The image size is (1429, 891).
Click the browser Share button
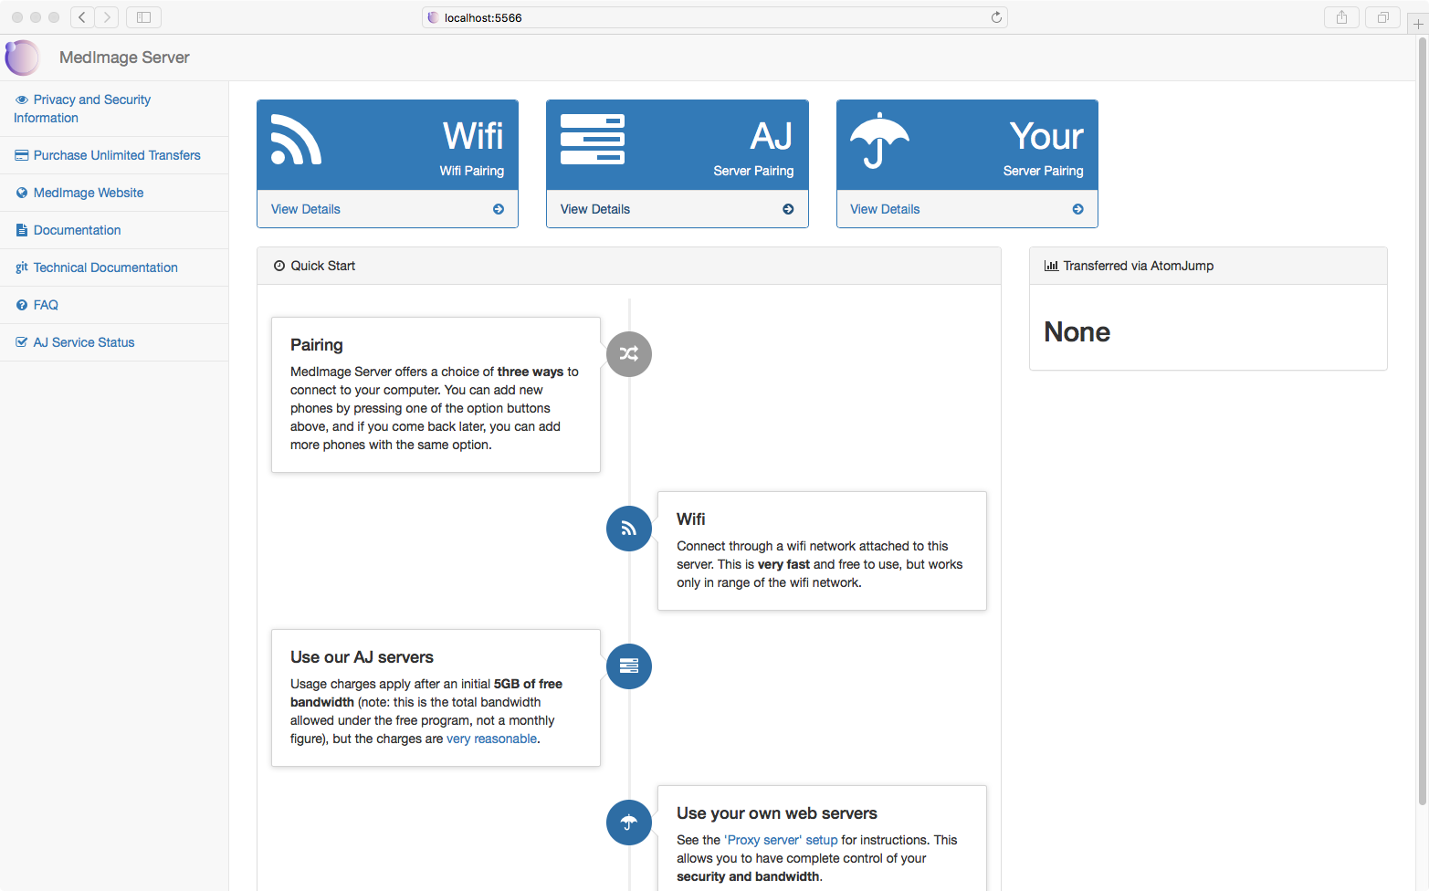pyautogui.click(x=1341, y=17)
